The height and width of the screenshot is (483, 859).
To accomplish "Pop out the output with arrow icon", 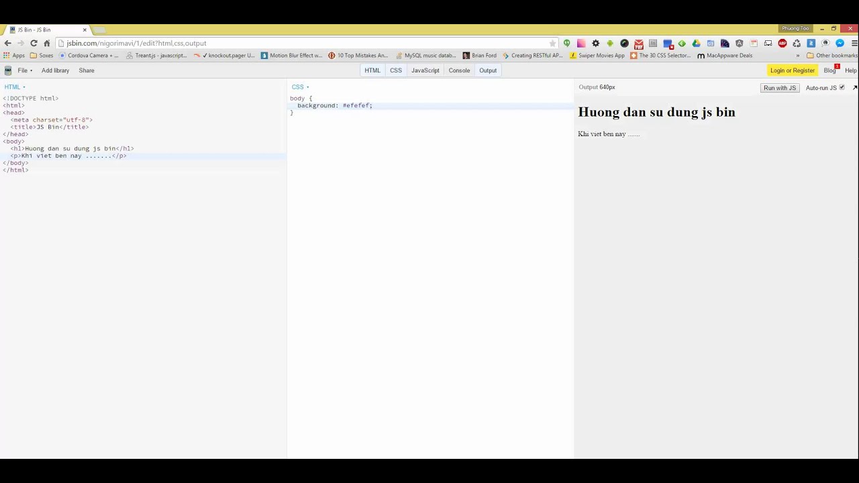I will (x=854, y=88).
